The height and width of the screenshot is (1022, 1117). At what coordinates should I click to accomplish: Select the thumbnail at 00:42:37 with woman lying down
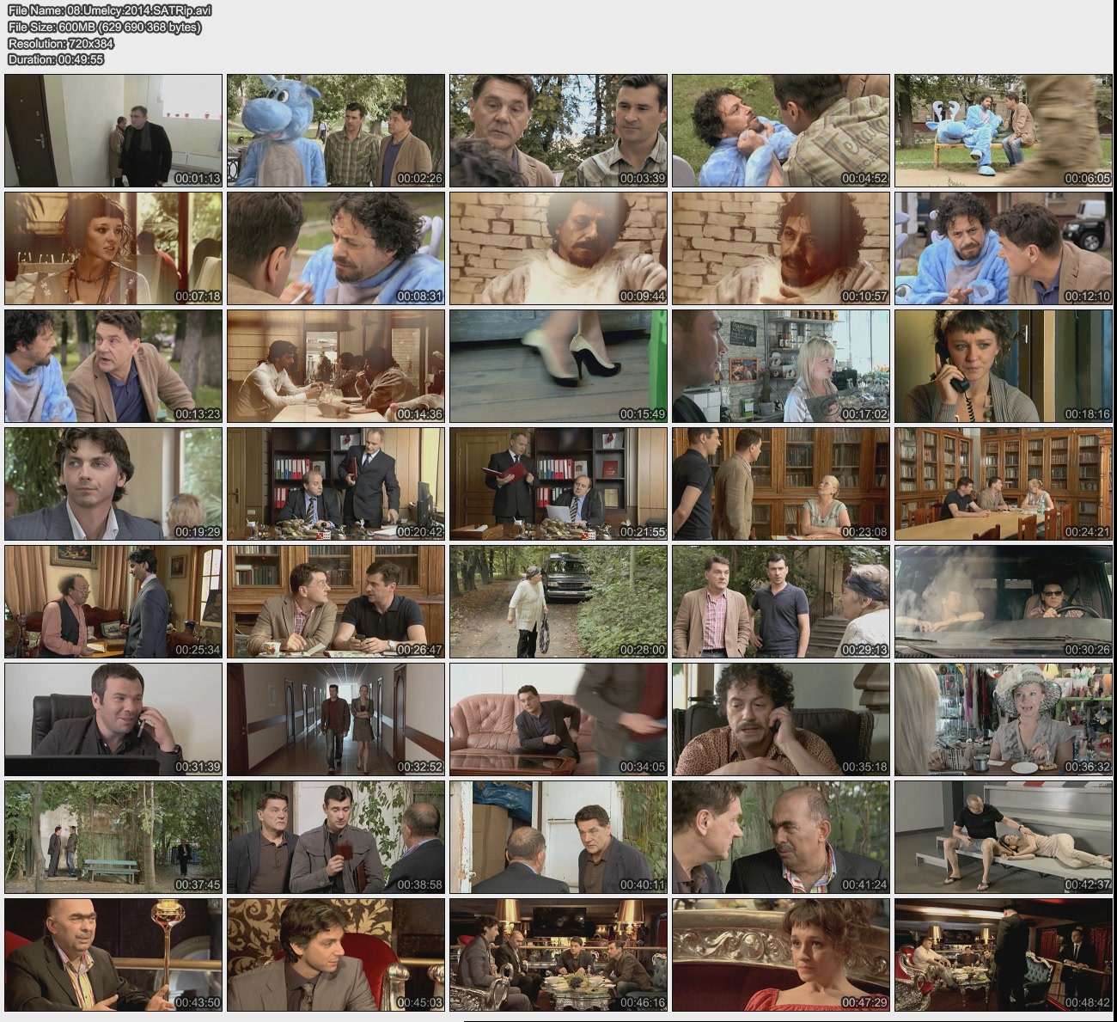[x=1003, y=836]
